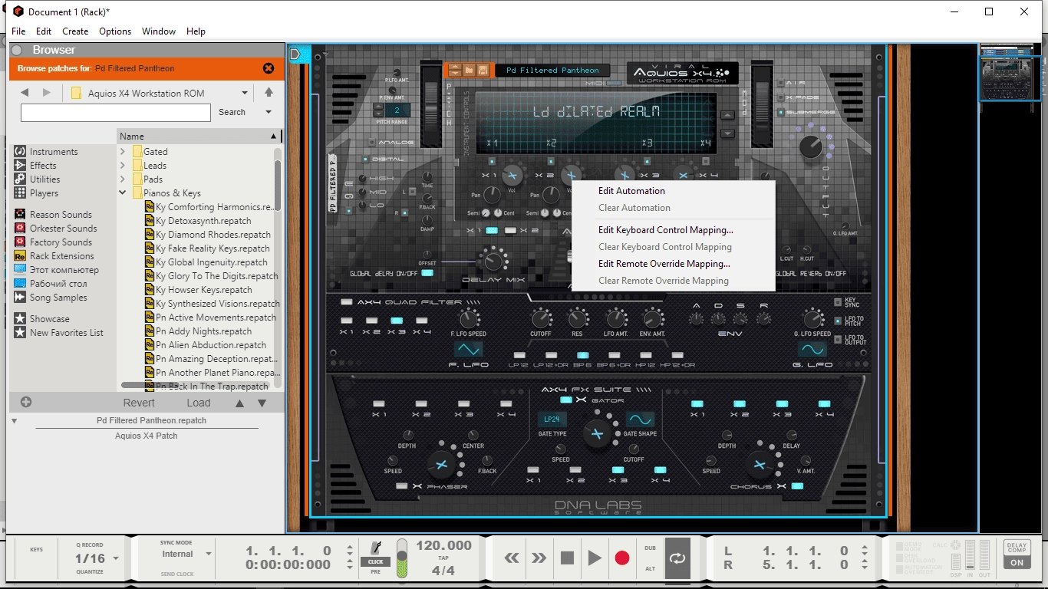Stop playback

pyautogui.click(x=567, y=558)
